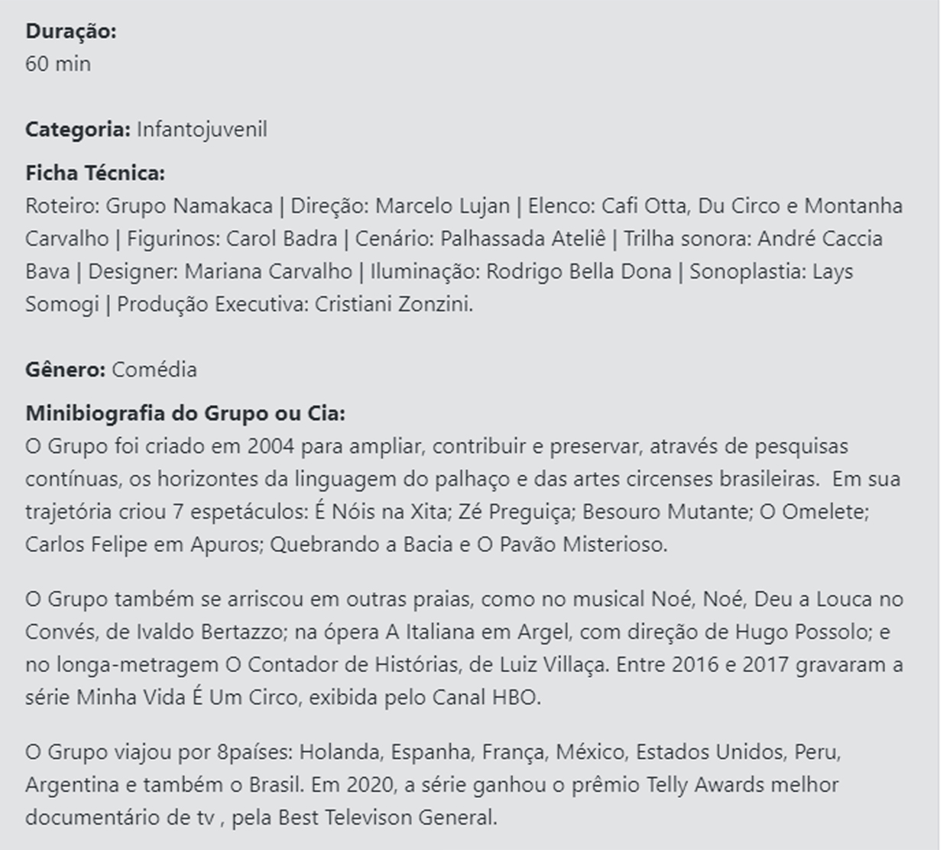Click the "Gênero:" label
The height and width of the screenshot is (850, 941).
(65, 370)
